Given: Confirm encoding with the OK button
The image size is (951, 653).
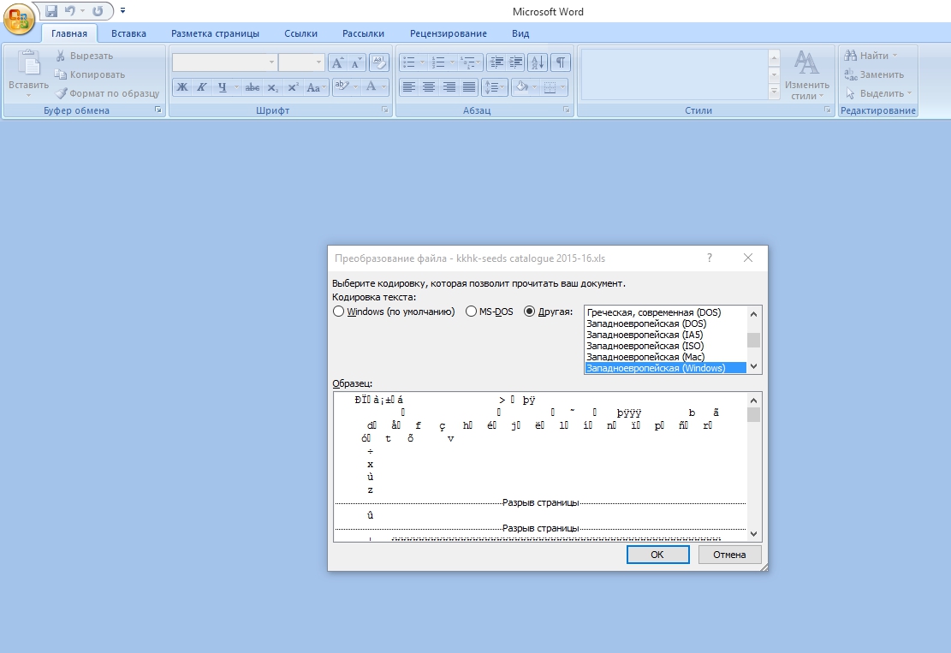Looking at the screenshot, I should (657, 555).
